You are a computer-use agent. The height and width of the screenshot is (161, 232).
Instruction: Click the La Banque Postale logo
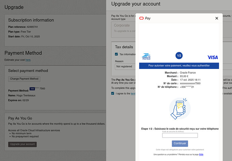[146, 57]
